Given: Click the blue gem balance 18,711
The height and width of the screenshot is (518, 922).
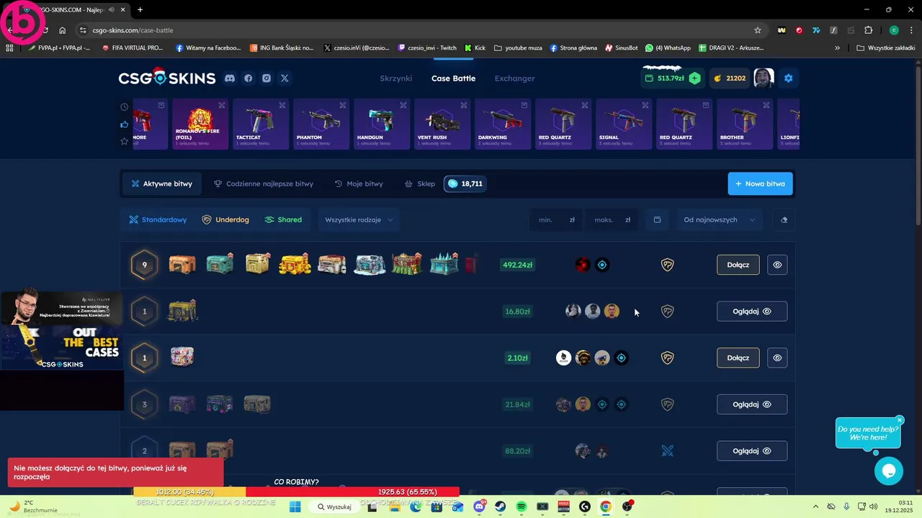Looking at the screenshot, I should (465, 184).
